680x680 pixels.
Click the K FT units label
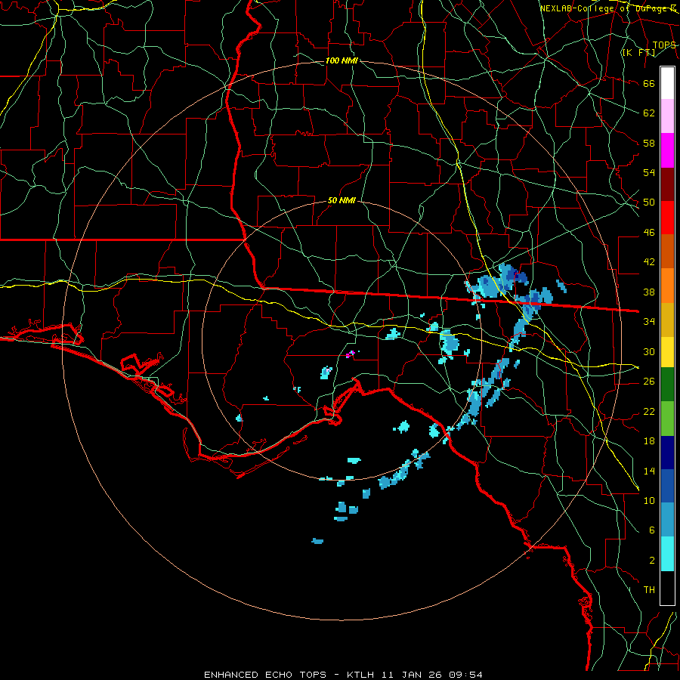(x=638, y=52)
